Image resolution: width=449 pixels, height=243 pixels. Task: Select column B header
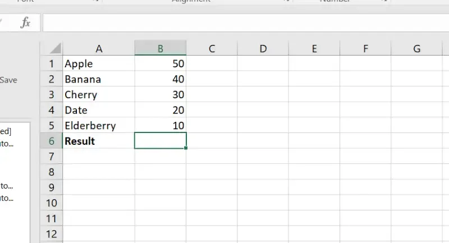pyautogui.click(x=161, y=48)
